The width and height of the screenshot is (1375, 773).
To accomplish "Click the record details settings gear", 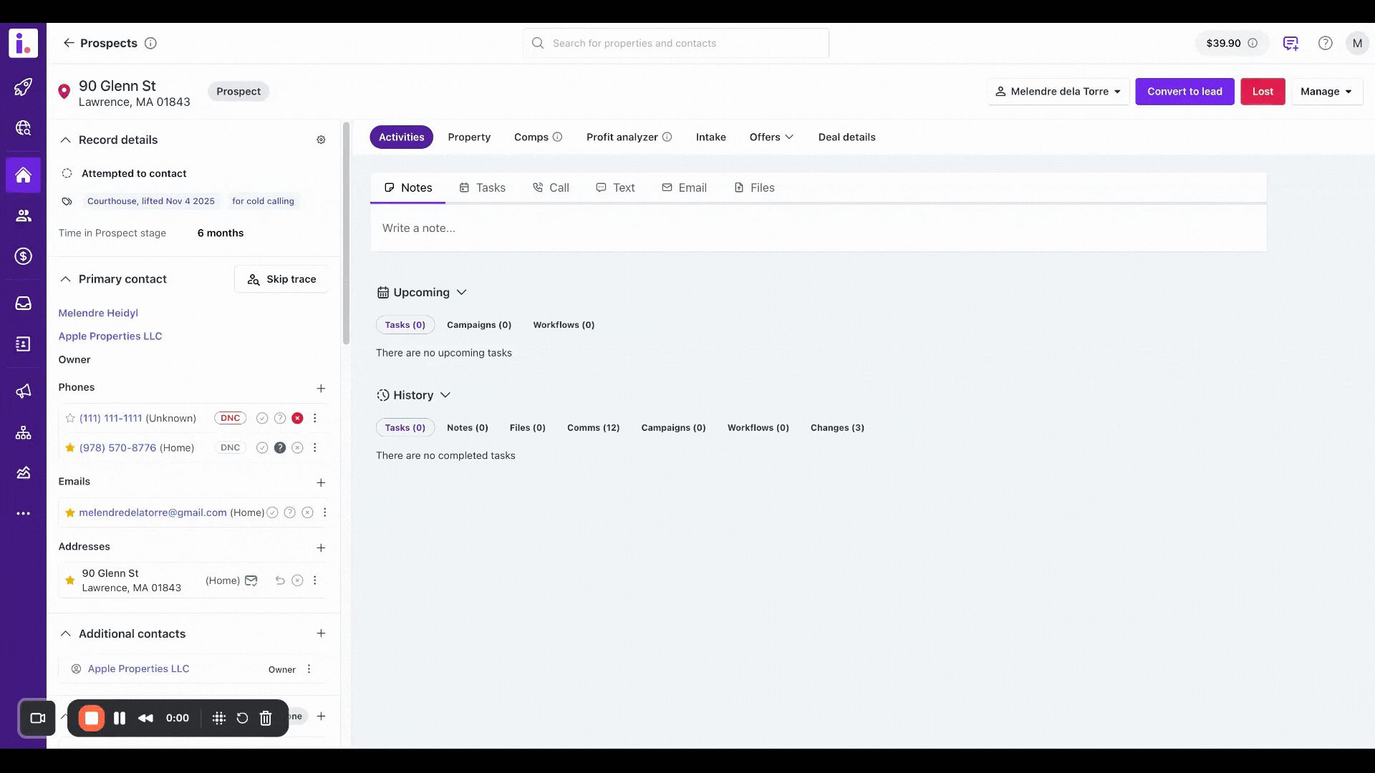I will tap(321, 140).
